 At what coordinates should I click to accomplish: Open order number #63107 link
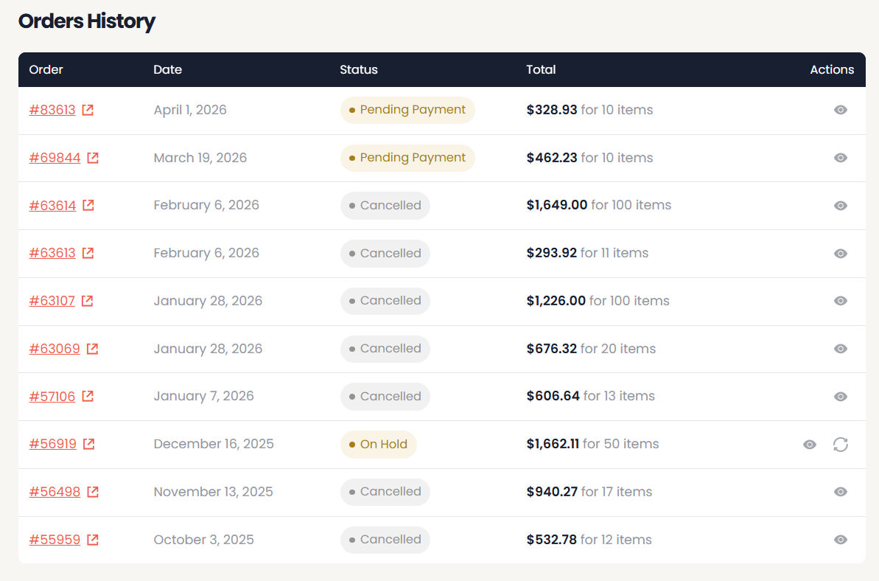pos(52,301)
